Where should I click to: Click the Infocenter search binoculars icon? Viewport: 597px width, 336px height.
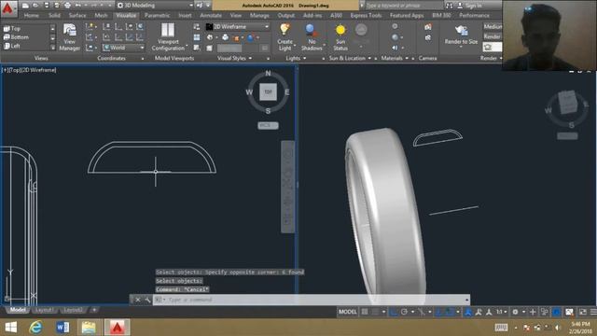click(450, 6)
